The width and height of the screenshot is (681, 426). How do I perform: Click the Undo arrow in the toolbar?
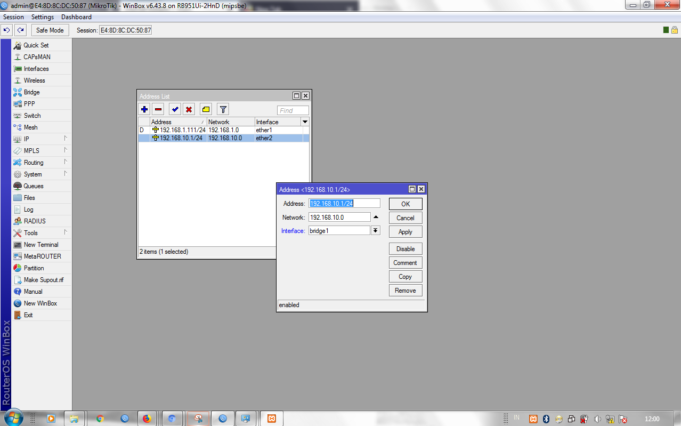[7, 30]
